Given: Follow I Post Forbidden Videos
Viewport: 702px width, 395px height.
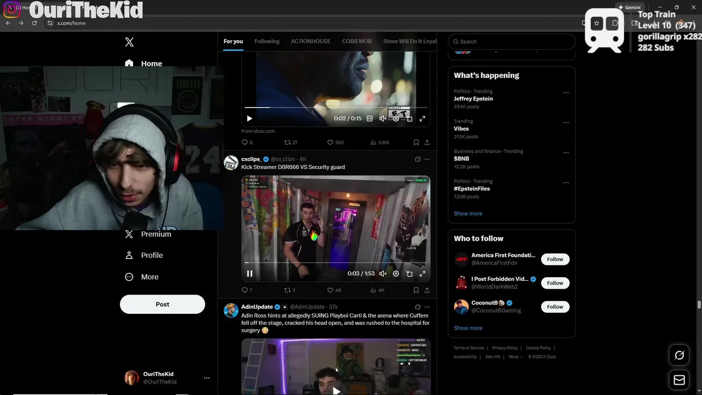Looking at the screenshot, I should coord(555,283).
